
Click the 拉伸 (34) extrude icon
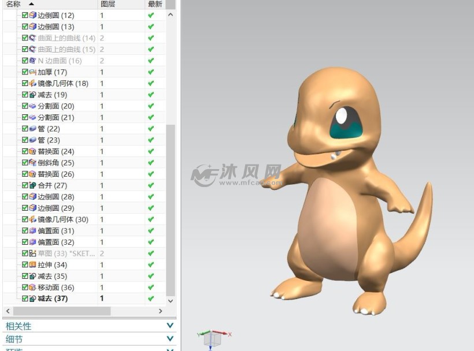pos(32,264)
